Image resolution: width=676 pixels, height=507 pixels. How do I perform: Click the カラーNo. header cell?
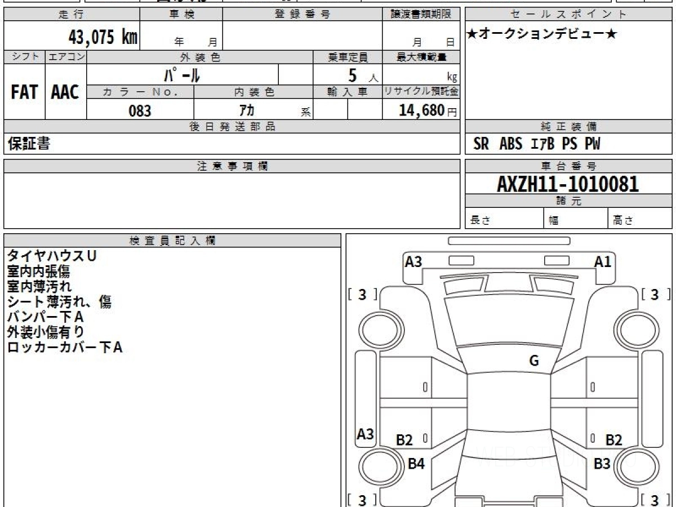(140, 92)
